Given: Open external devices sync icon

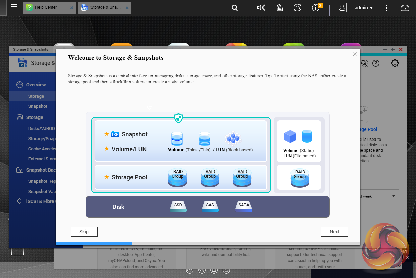Looking at the screenshot, I should pos(297,8).
